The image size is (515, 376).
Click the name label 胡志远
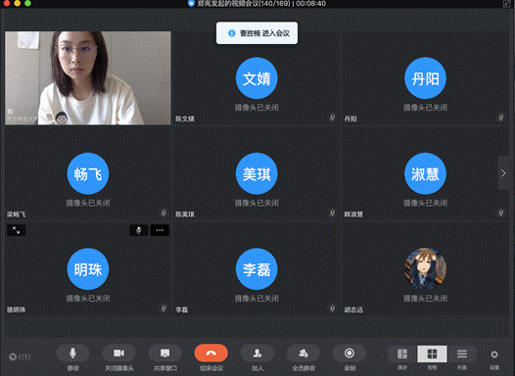[x=353, y=309]
